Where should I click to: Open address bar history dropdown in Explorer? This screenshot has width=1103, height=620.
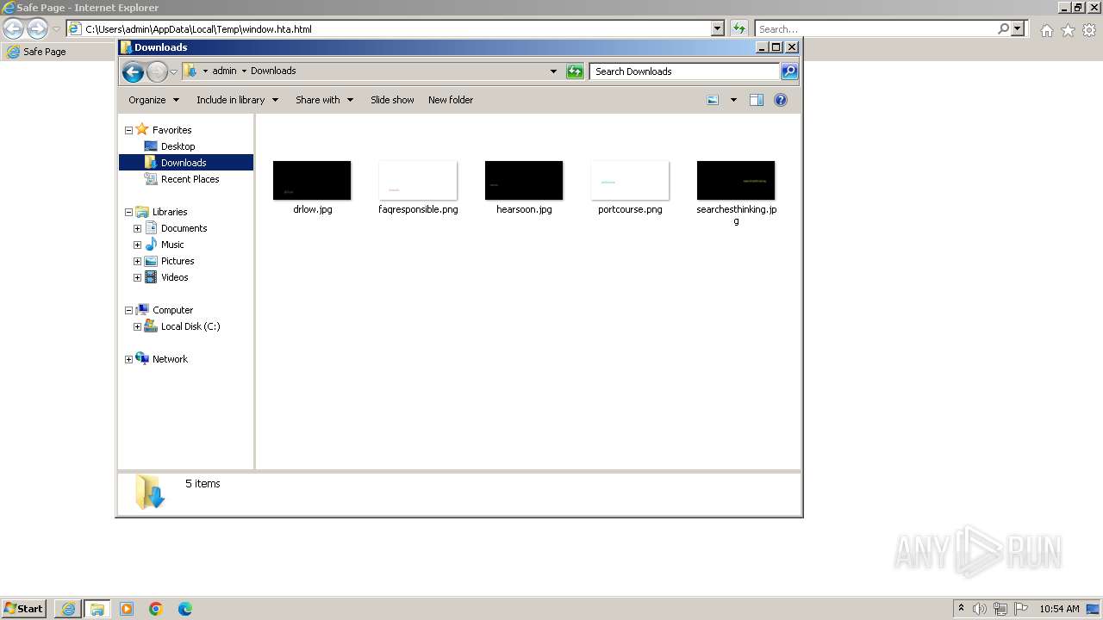pyautogui.click(x=553, y=71)
